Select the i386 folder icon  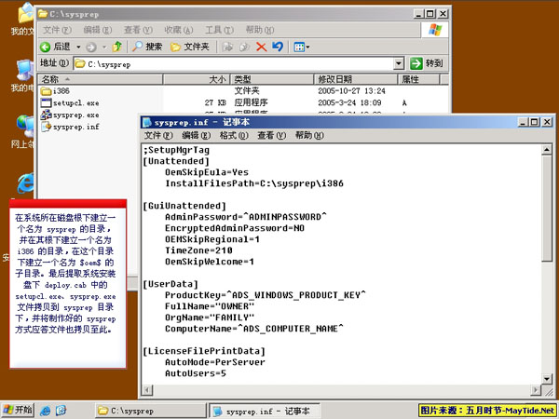click(x=46, y=91)
